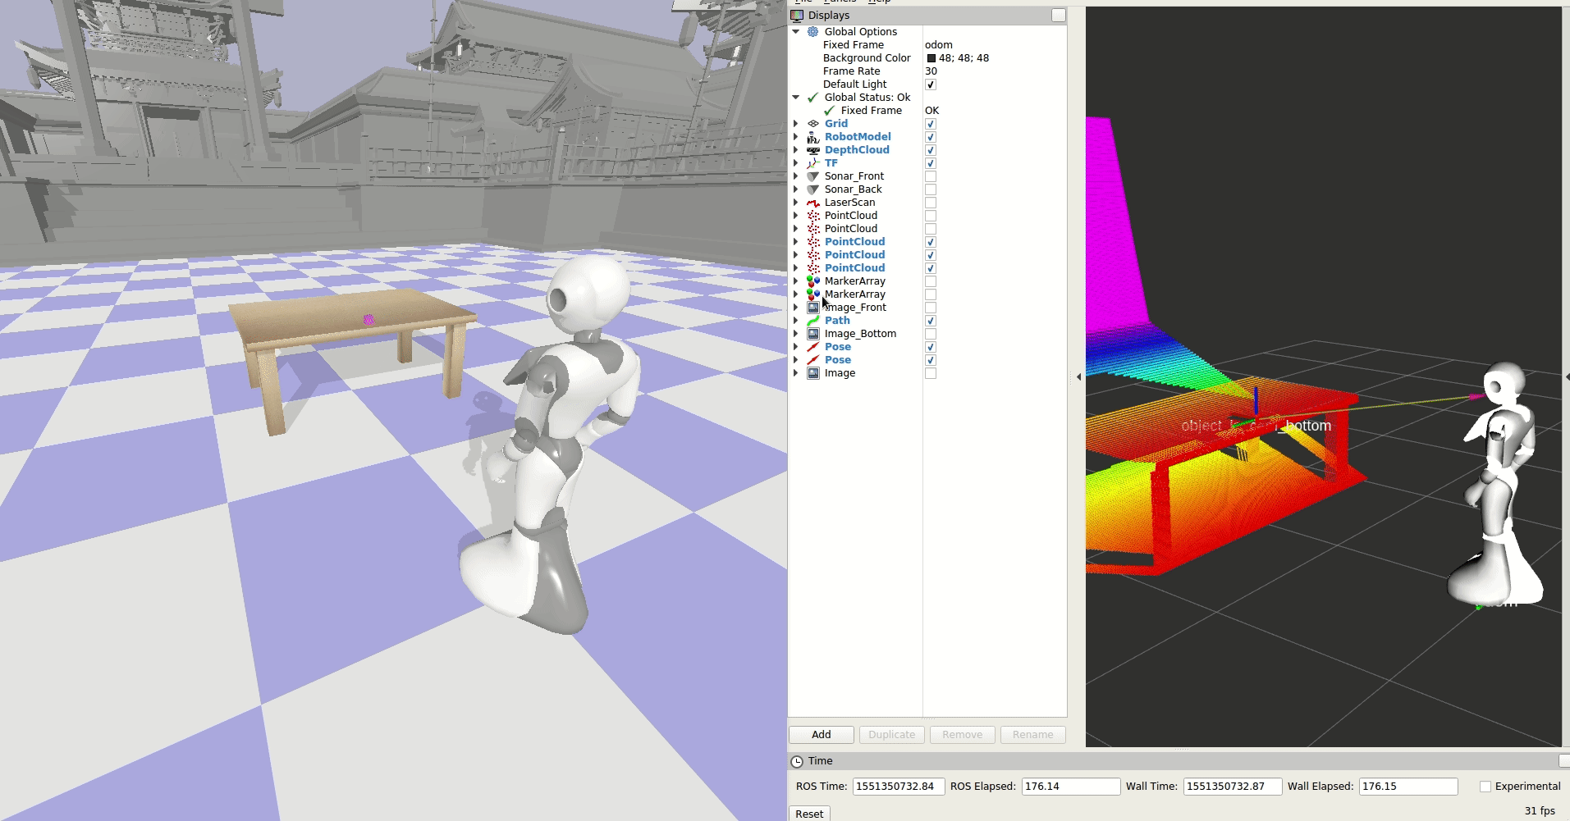Expand the Grid display properties
1570x821 pixels.
[795, 123]
